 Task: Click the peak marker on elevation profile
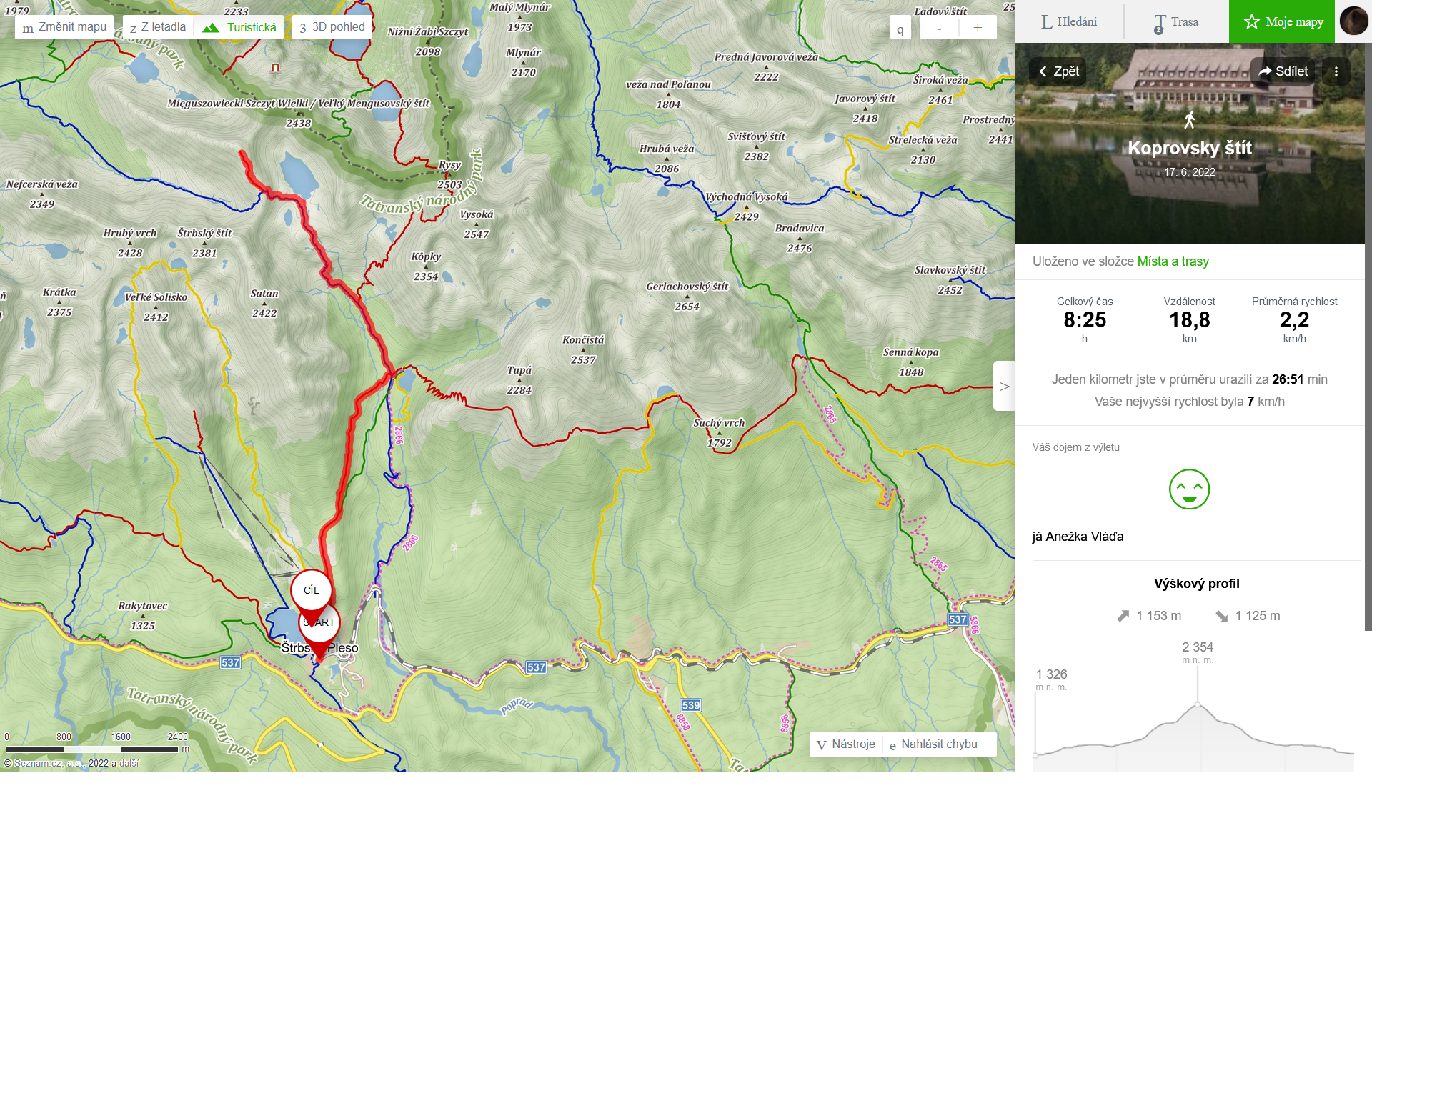[1198, 704]
